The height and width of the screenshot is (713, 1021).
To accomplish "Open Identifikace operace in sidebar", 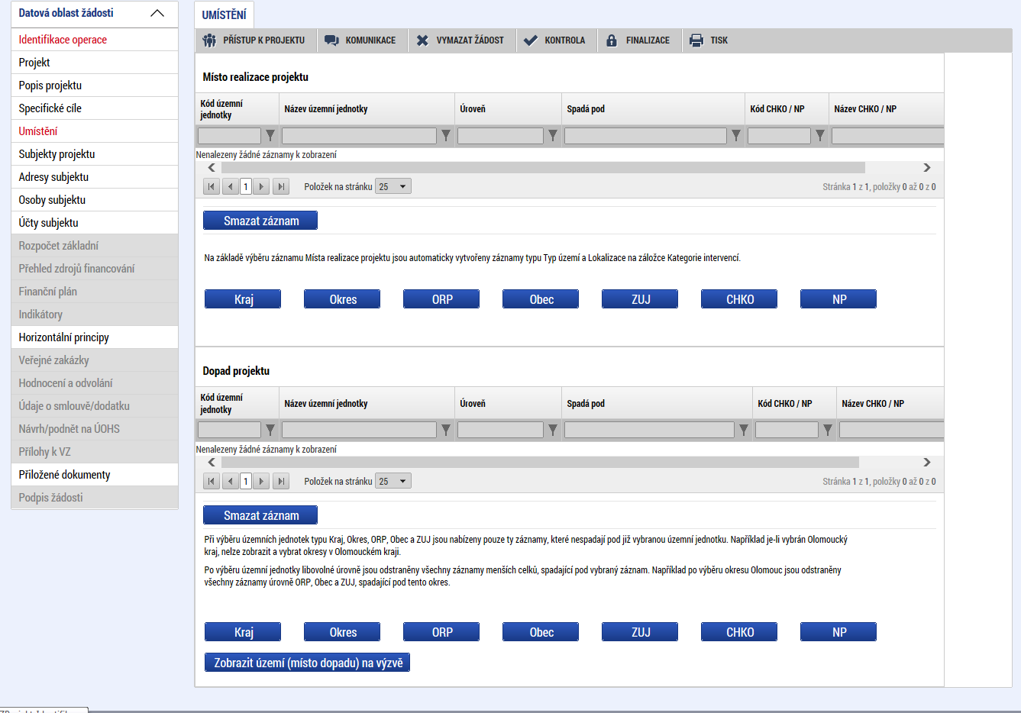I will (95, 40).
